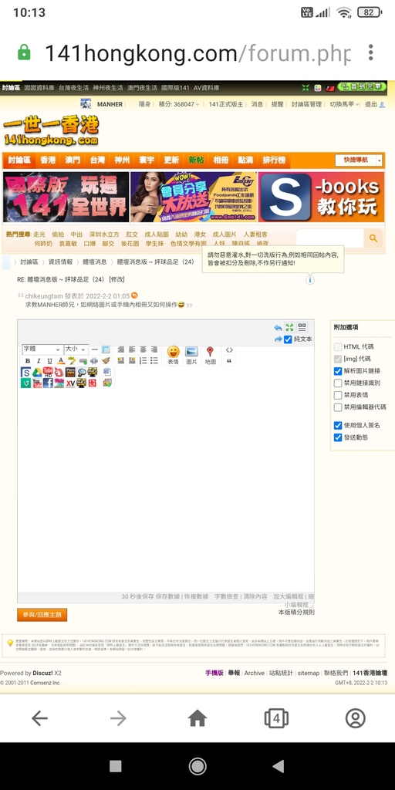Toggle the [img] 代碼 checkbox
The width and height of the screenshot is (395, 790).
[x=338, y=360]
